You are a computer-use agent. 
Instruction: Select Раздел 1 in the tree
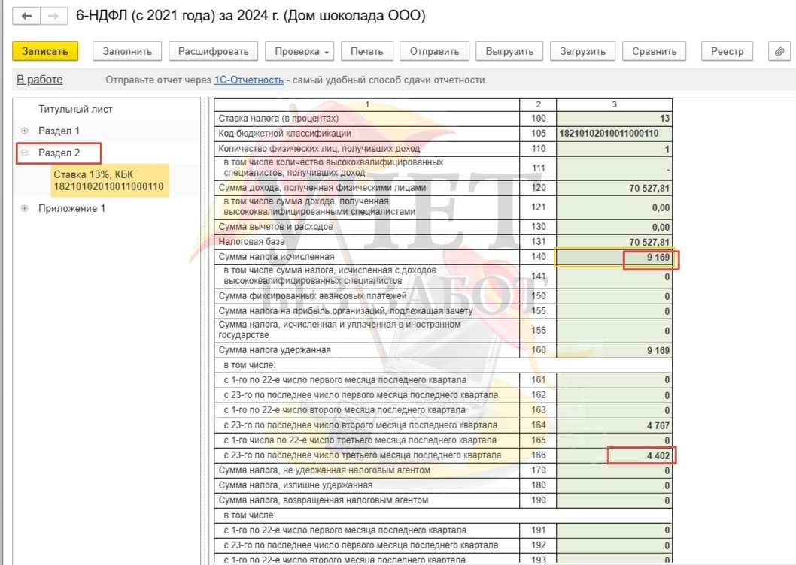click(59, 131)
